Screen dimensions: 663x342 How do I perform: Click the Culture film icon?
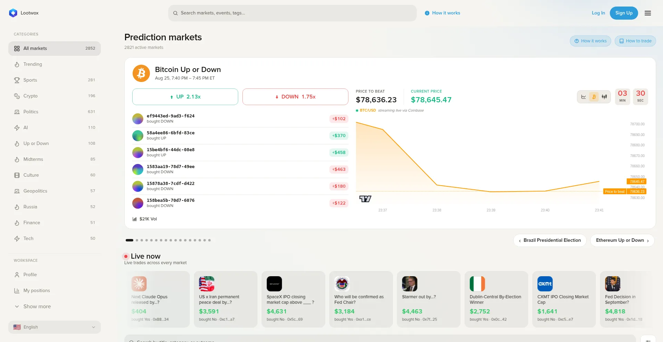pyautogui.click(x=17, y=175)
